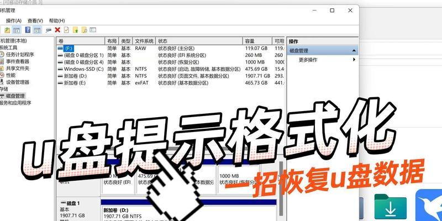Click 更多操作 in the actions pane

[308, 60]
